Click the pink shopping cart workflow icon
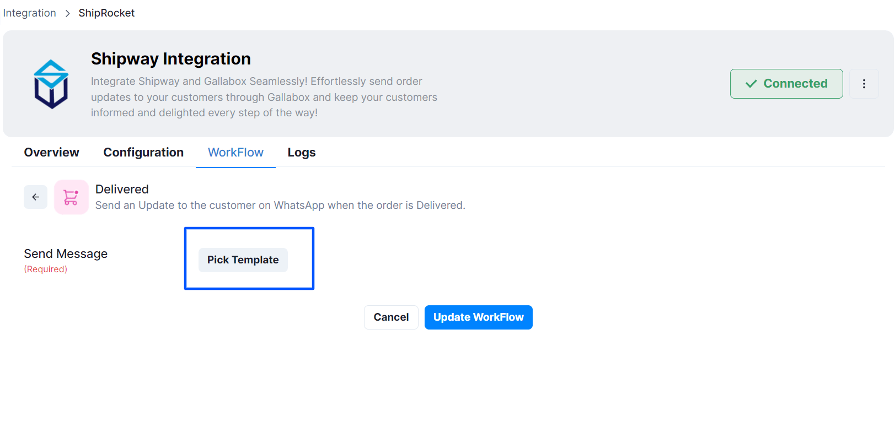895x448 pixels. (71, 197)
